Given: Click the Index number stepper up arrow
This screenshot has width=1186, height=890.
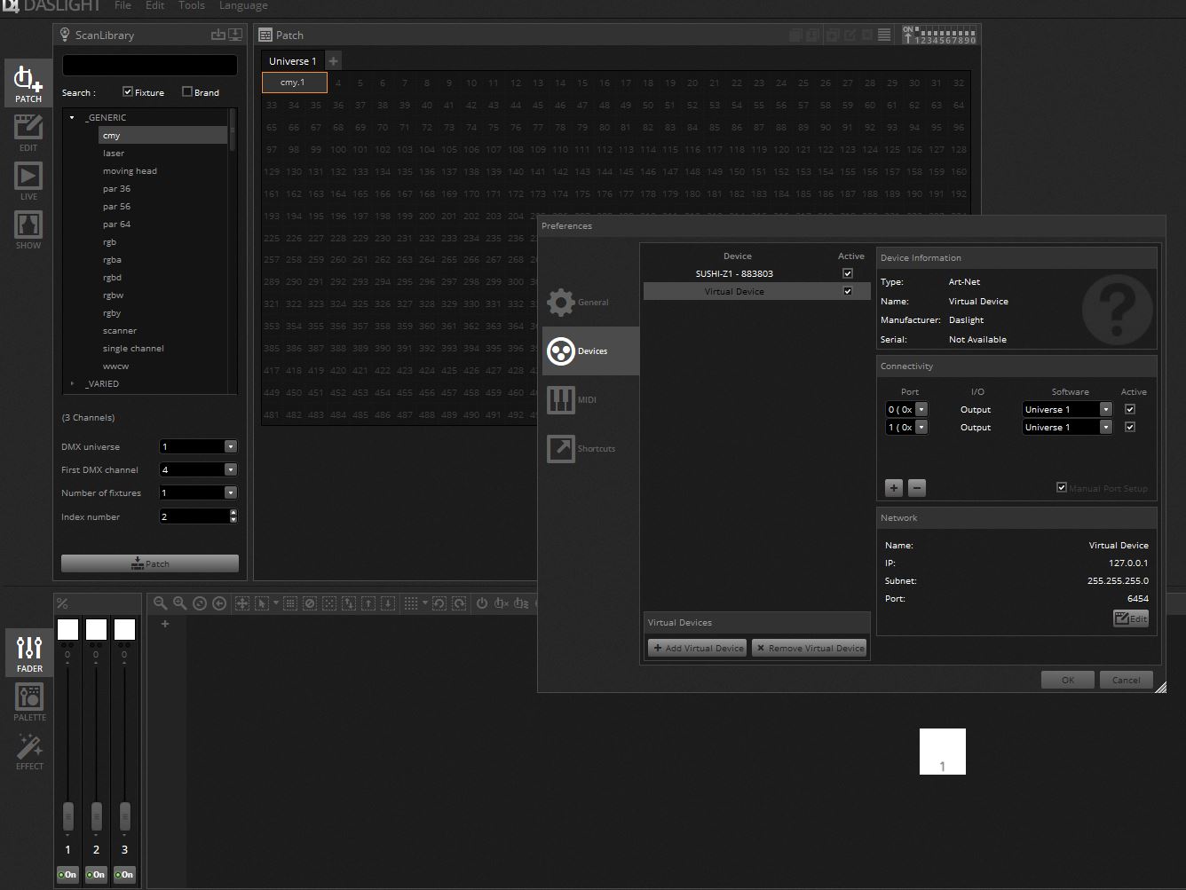Looking at the screenshot, I should [x=233, y=512].
